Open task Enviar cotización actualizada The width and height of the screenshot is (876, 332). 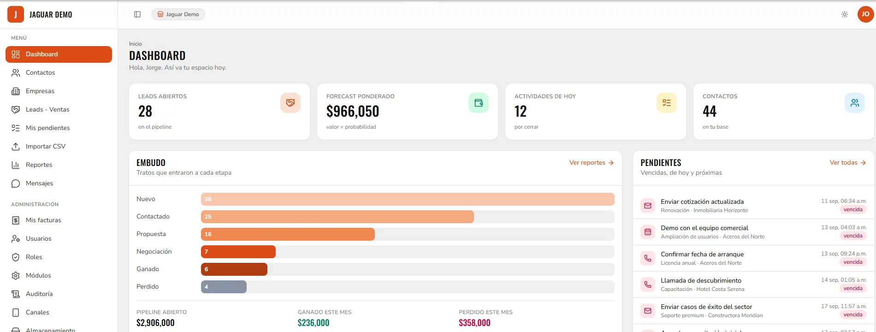click(753, 206)
